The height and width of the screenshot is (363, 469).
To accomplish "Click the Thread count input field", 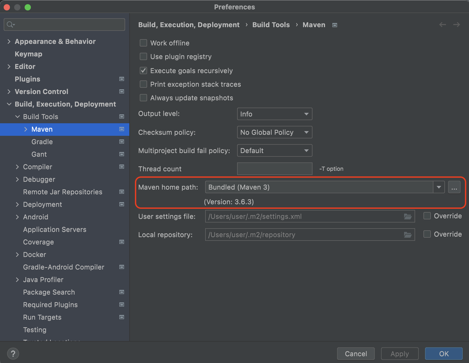I will click(x=275, y=169).
